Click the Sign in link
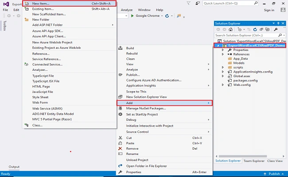The height and width of the screenshot is (177, 288). tap(269, 10)
